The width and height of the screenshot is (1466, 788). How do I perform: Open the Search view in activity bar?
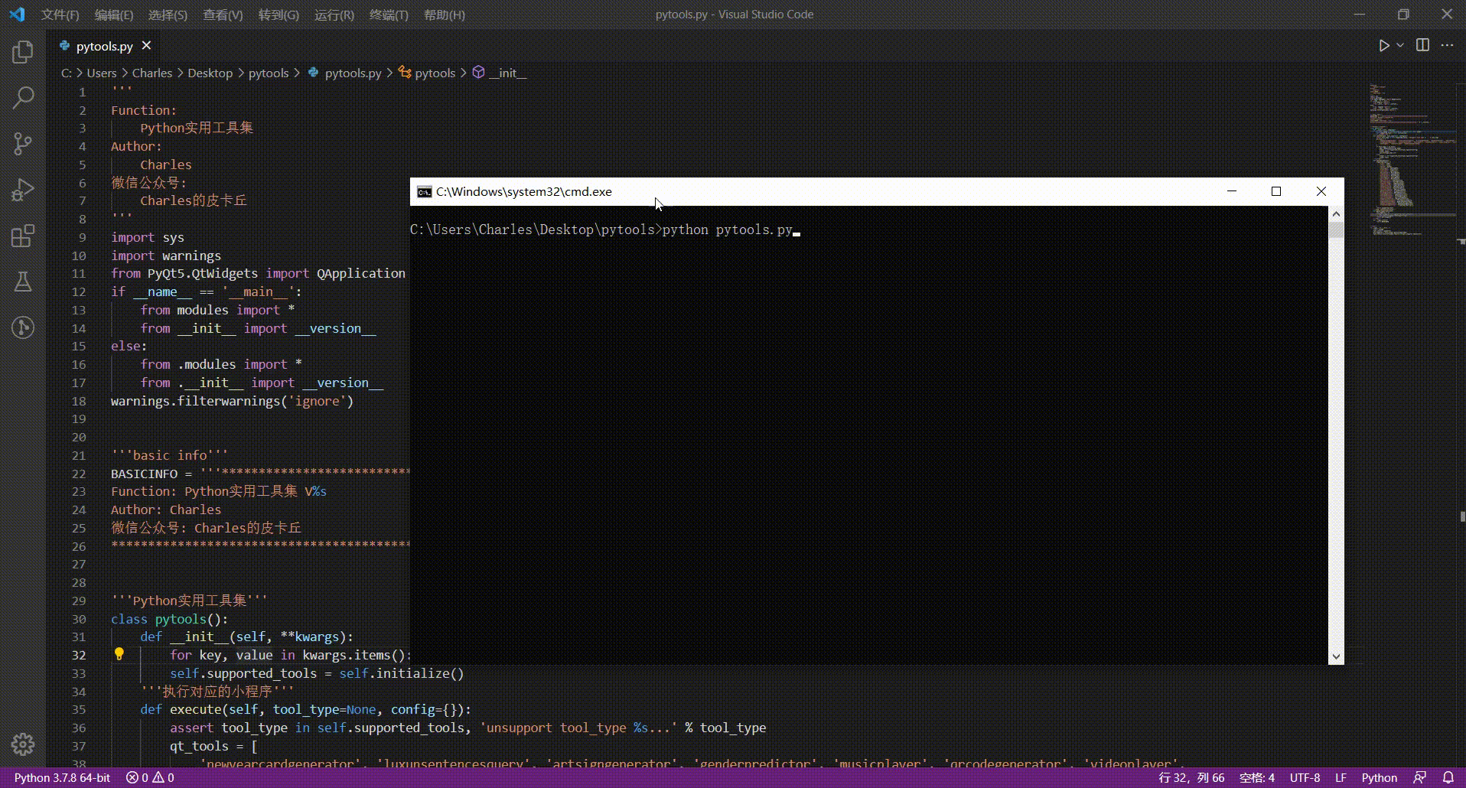click(x=23, y=97)
